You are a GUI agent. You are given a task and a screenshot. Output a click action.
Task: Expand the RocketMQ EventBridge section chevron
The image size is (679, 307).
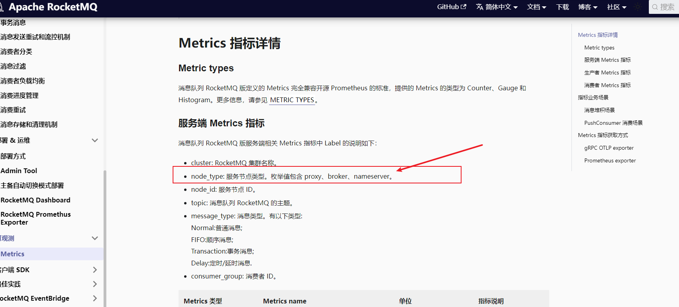[95, 298]
